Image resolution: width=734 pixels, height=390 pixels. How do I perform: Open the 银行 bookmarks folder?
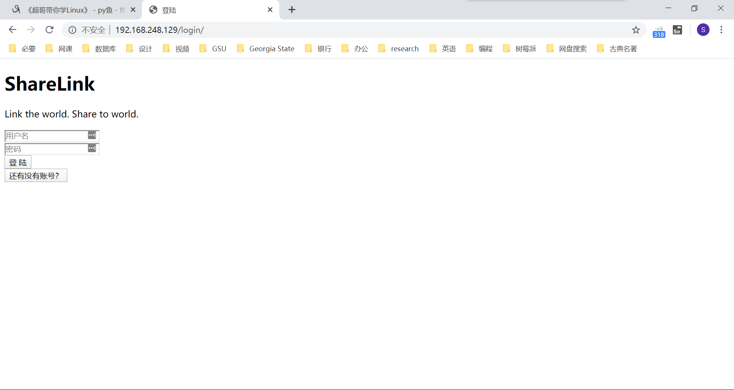tap(318, 49)
